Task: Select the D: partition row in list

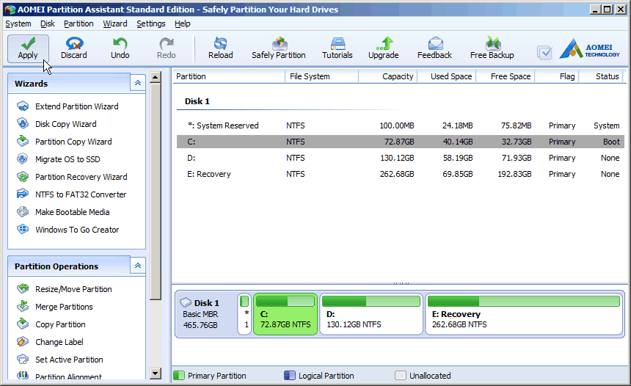Action: click(x=401, y=158)
